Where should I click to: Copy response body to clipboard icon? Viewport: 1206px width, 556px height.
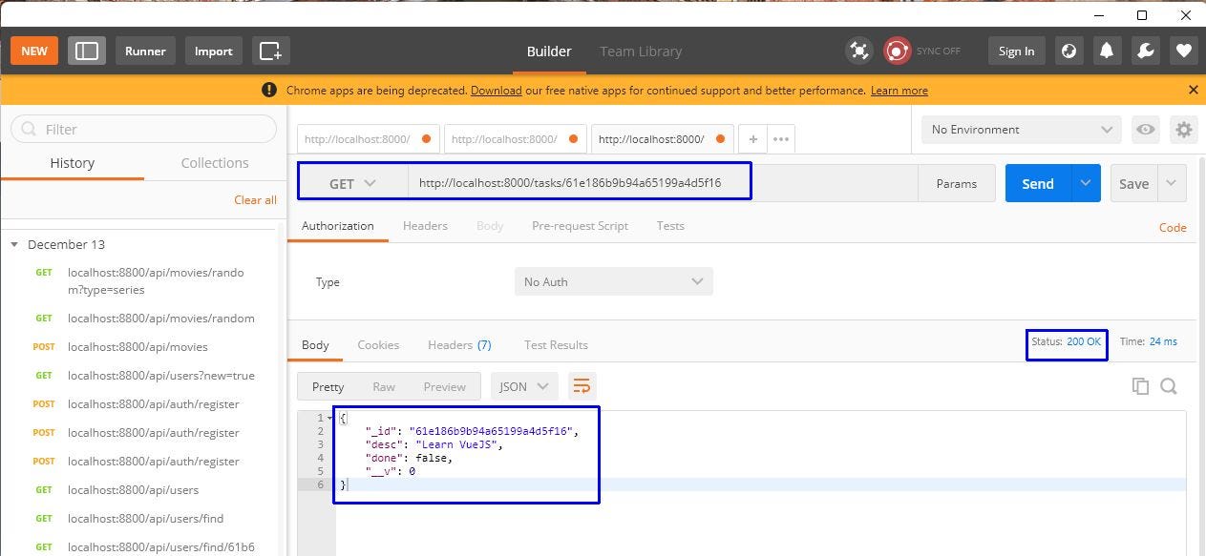click(x=1140, y=386)
